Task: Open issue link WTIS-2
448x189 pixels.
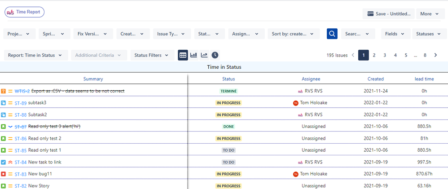Action: pos(22,91)
